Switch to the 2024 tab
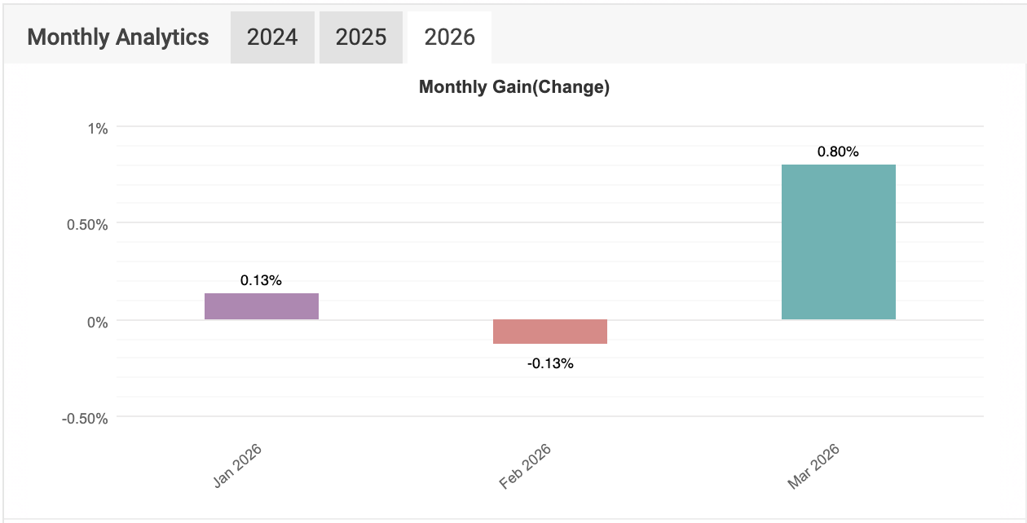 coord(272,37)
